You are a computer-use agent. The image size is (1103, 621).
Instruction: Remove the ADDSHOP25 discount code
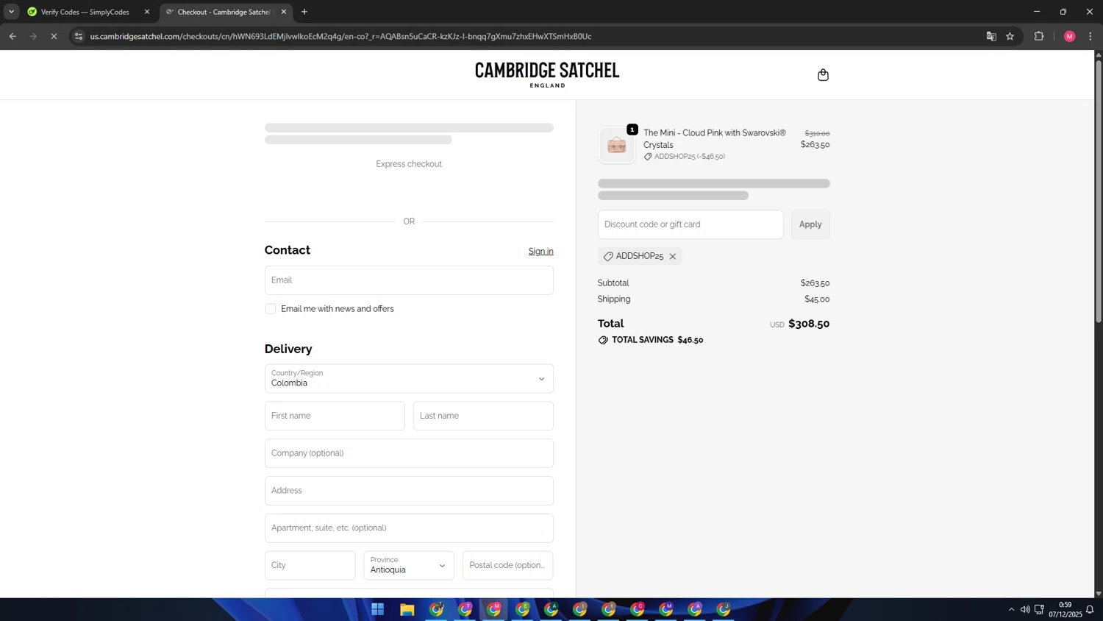coord(672,256)
